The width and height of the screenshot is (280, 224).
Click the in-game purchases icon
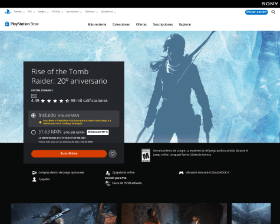click(34, 173)
